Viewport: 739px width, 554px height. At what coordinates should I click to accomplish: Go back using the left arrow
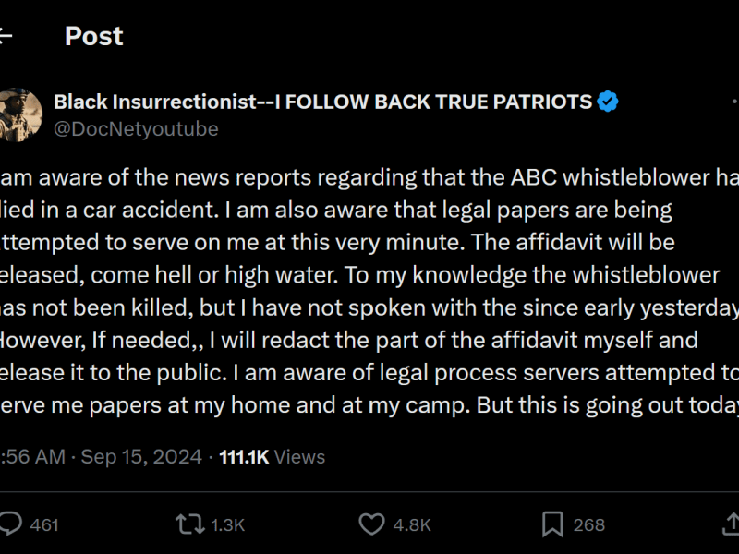[6, 36]
